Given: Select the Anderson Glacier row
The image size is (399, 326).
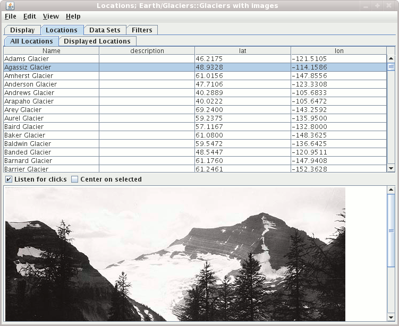Looking at the screenshot, I should (x=51, y=84).
